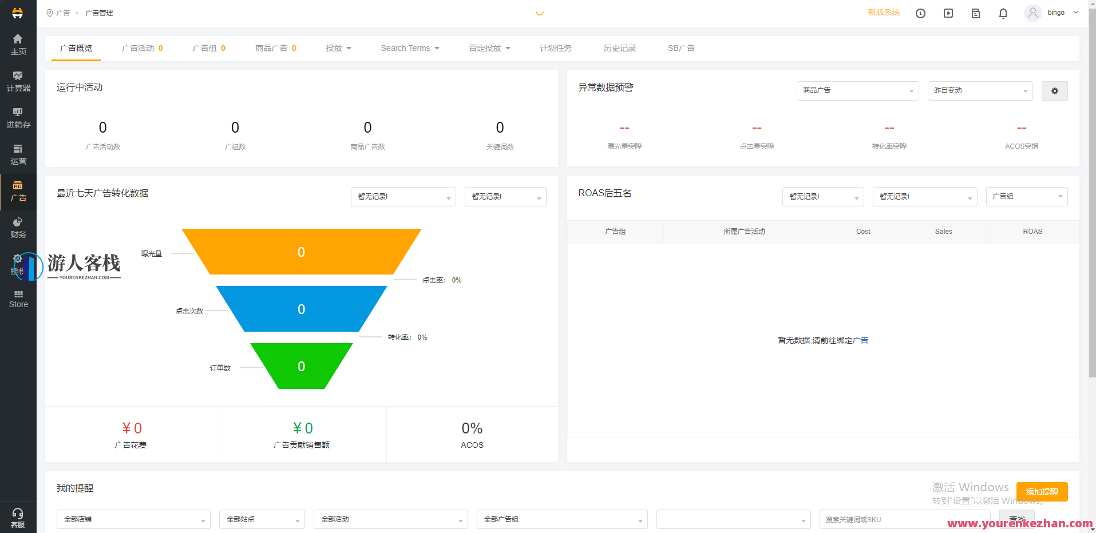Open the 进销存 module
Viewport: 1096px width, 533px height.
tap(18, 117)
